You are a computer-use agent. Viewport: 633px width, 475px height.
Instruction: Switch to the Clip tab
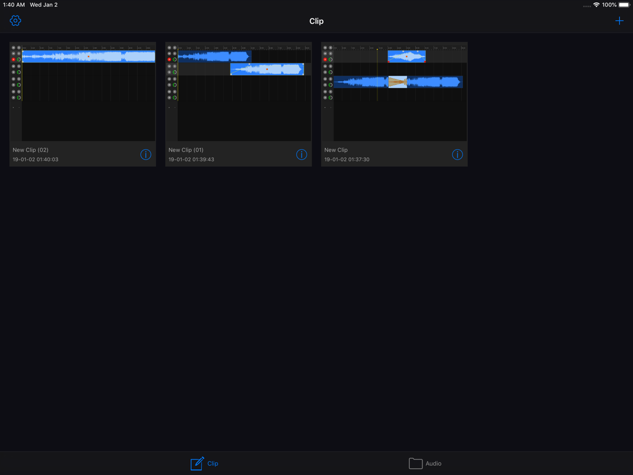[204, 464]
